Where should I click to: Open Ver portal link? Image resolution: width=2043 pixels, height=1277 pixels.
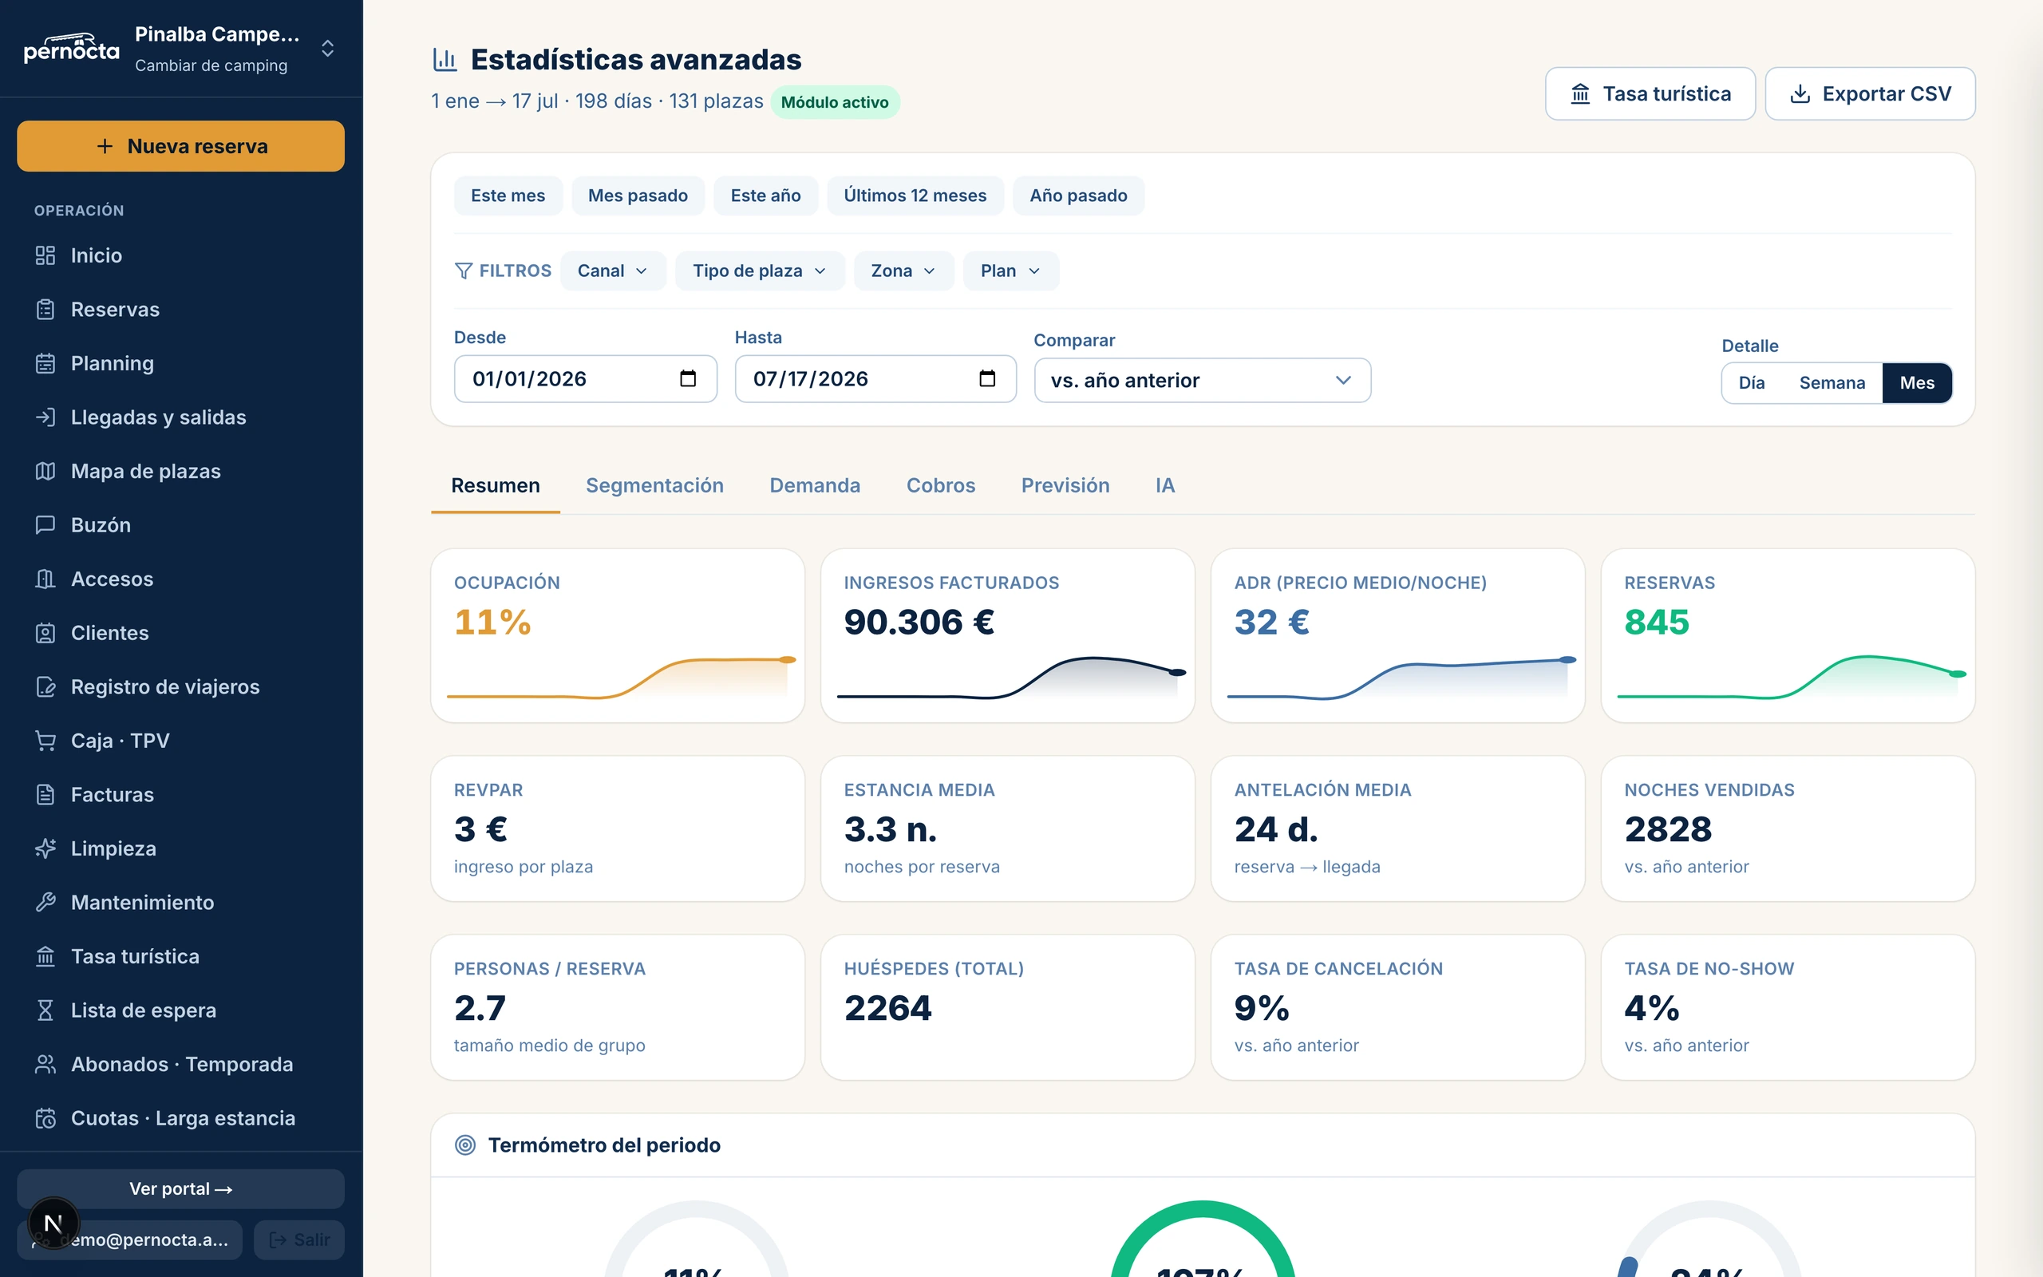click(180, 1189)
